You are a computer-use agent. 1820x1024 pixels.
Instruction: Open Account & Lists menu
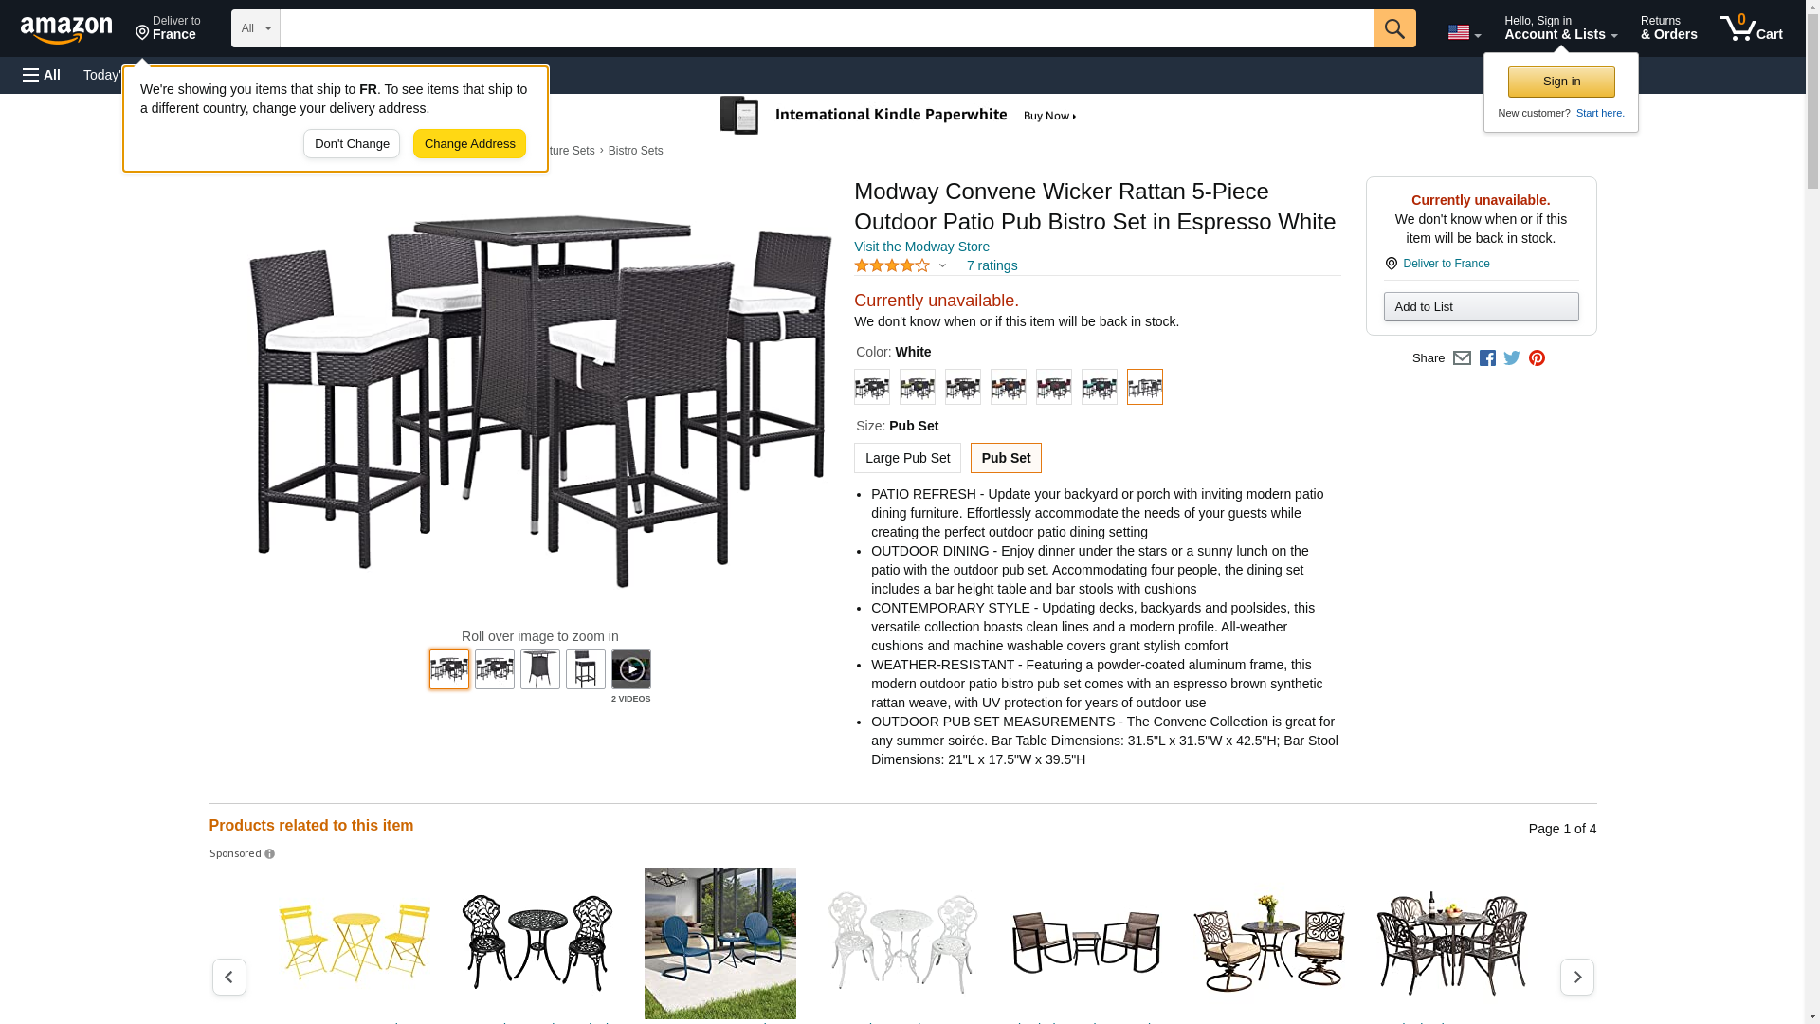1560,28
